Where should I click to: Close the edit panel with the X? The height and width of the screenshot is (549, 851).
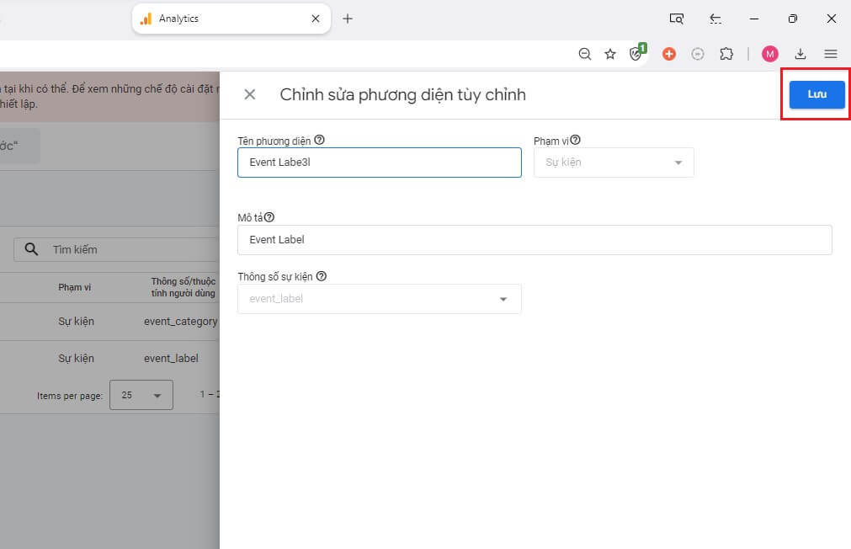[249, 94]
